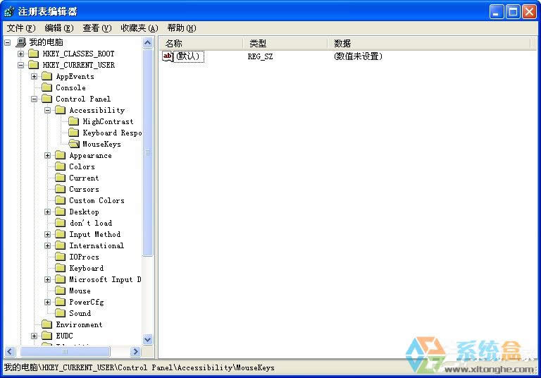The width and height of the screenshot is (541, 378).
Task: Collapse the HKEY_CURRENT_USER node
Action: [x=20, y=65]
